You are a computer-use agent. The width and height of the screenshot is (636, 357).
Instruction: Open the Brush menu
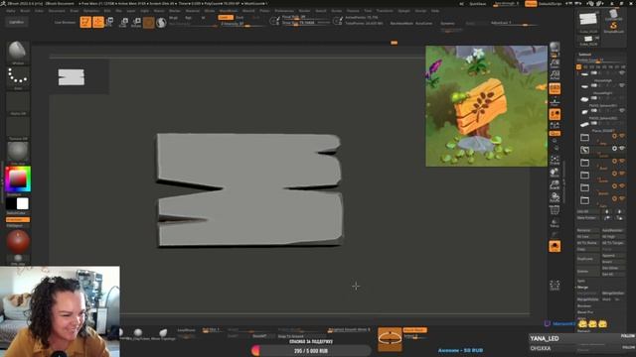pos(25,11)
